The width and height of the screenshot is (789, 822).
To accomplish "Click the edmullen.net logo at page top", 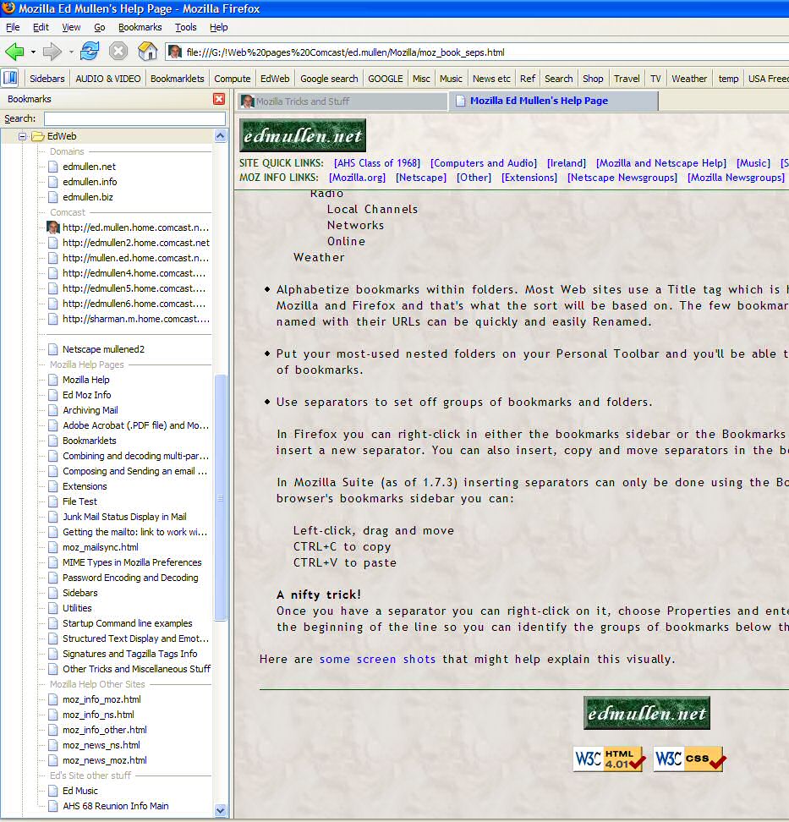I will (303, 135).
